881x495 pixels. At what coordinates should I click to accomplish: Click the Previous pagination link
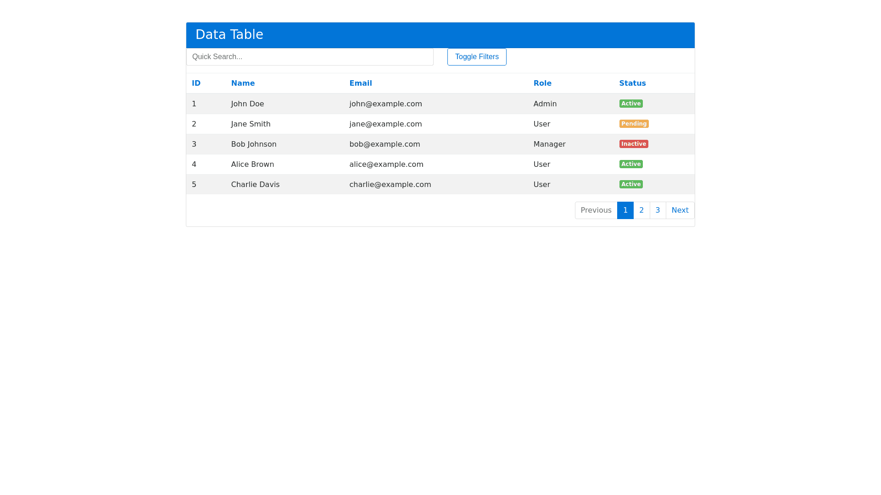point(596,210)
